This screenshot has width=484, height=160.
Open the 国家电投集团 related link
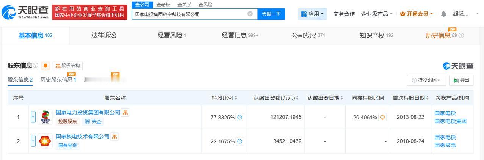pos(450,121)
